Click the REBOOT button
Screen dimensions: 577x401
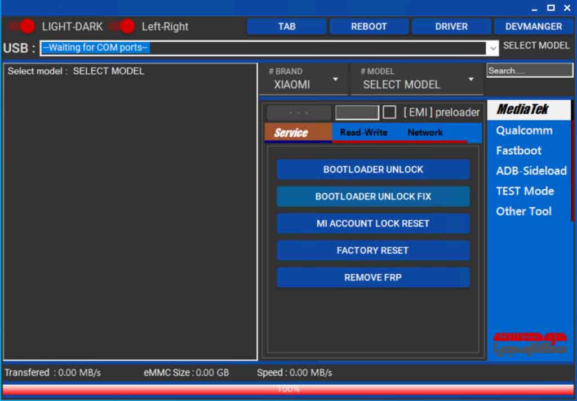369,26
